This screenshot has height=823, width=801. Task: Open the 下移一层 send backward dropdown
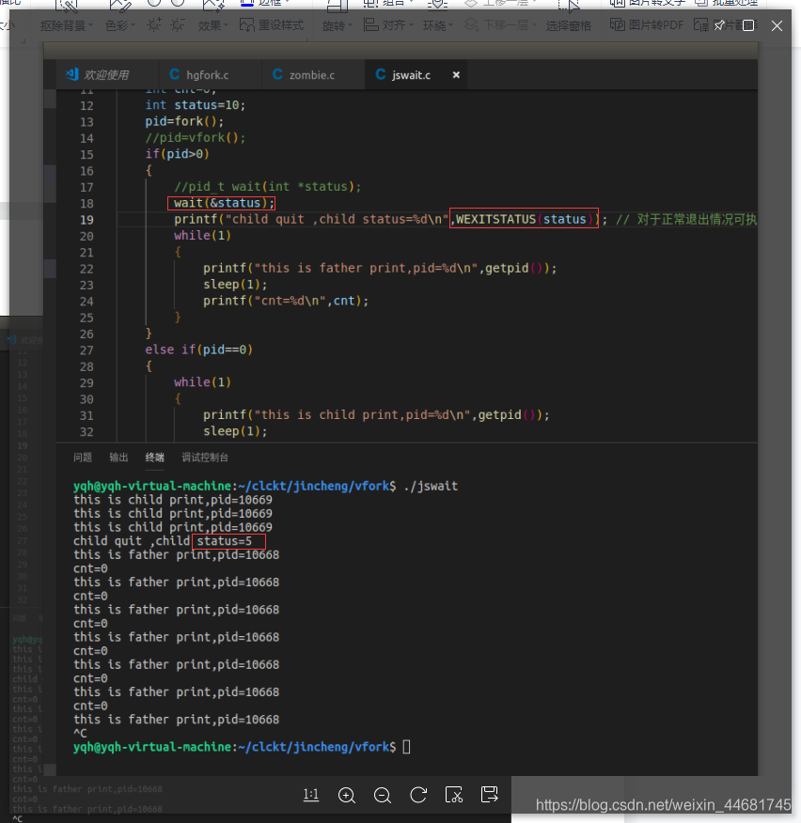[x=500, y=24]
